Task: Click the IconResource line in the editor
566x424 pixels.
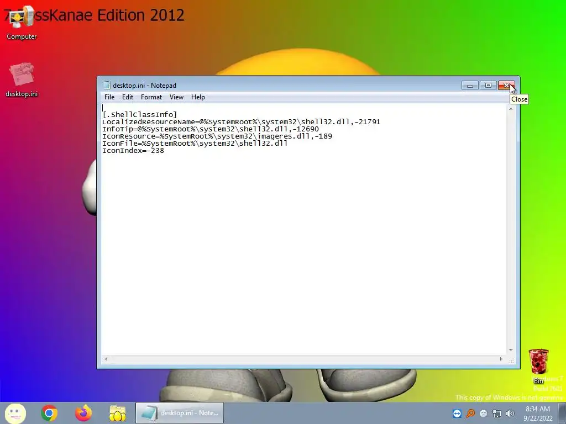Action: pyautogui.click(x=217, y=136)
